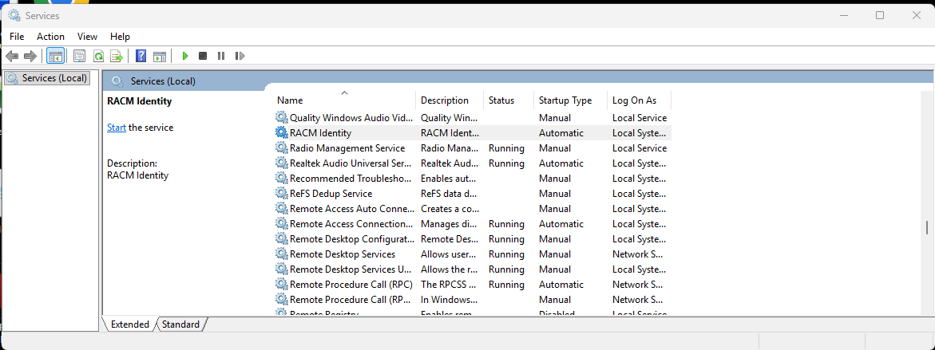Click the Start the service link
This screenshot has height=350, width=935.
pyautogui.click(x=117, y=128)
